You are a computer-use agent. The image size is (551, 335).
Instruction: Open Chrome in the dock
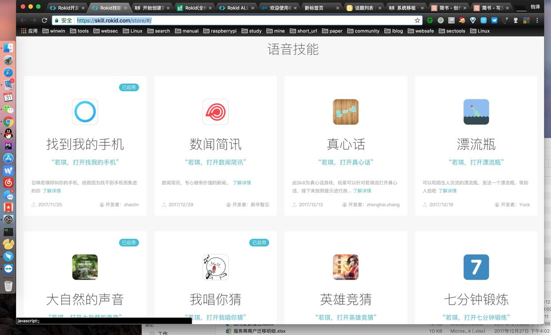[8, 121]
